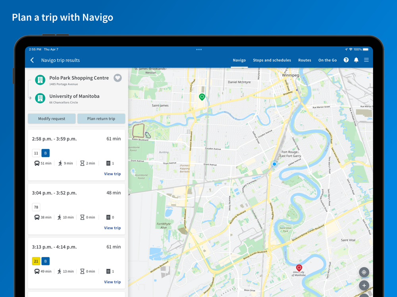Click transfer icon in the 3:13 trip
397x297 pixels.
108,272
